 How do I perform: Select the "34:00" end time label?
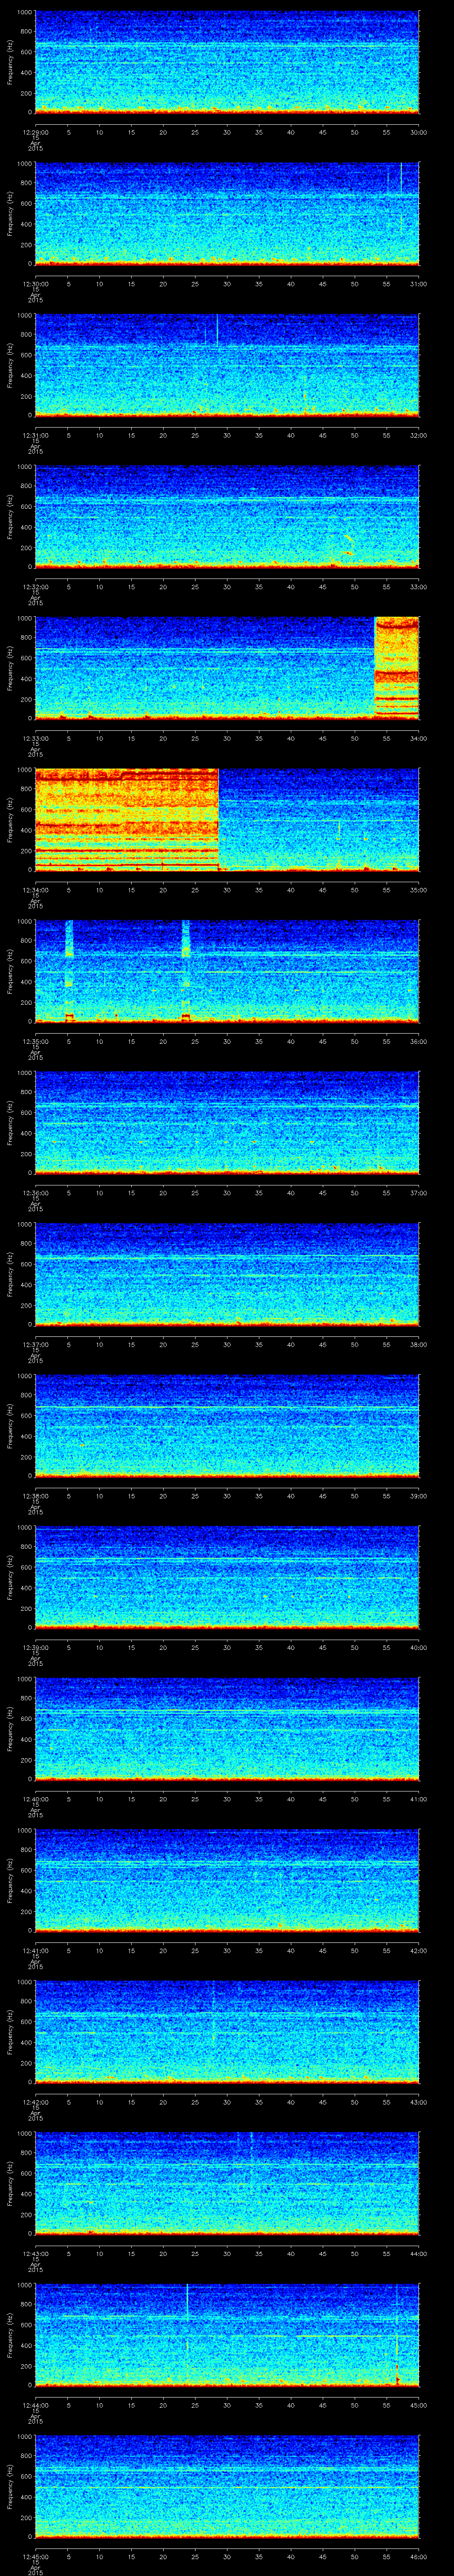419,738
